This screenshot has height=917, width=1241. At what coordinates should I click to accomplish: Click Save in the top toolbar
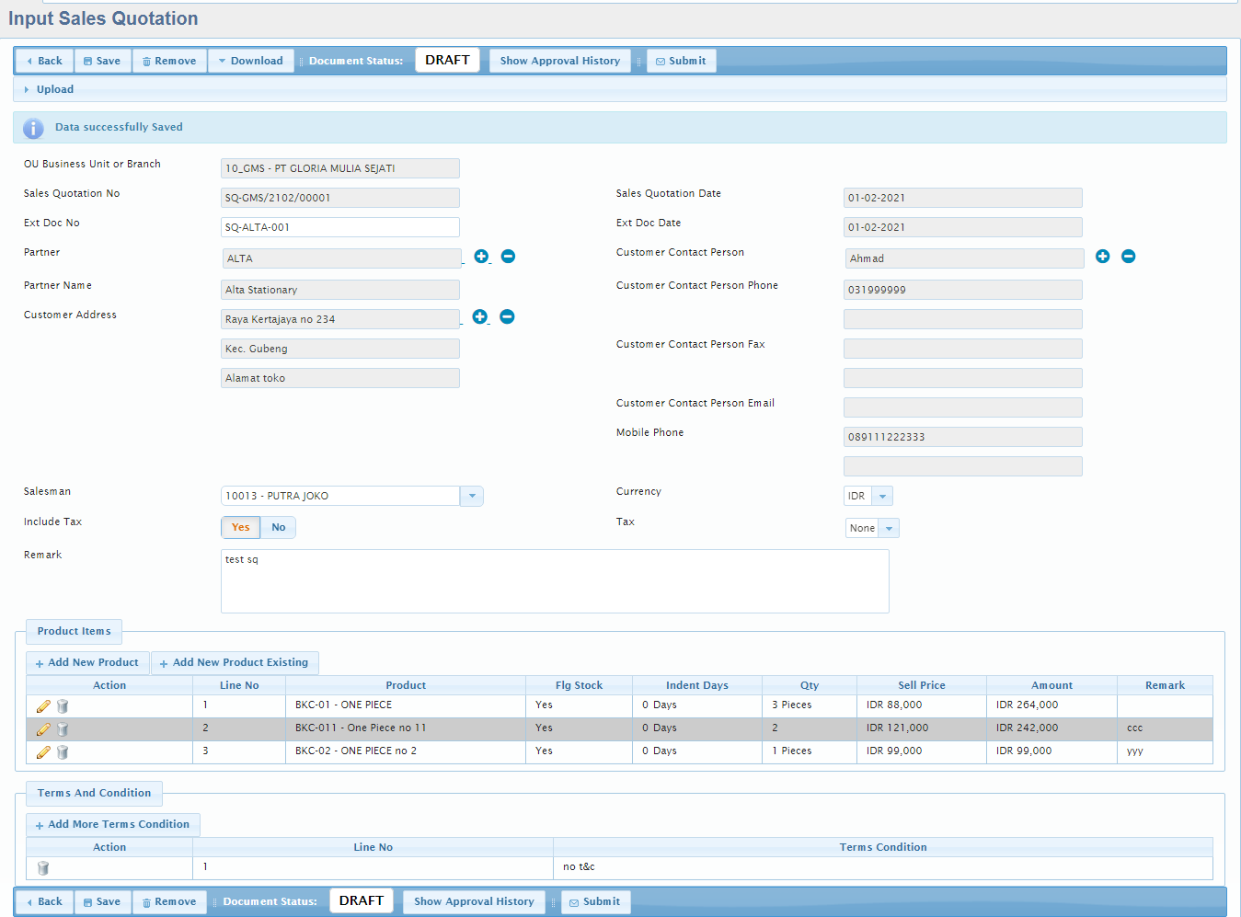[x=102, y=61]
